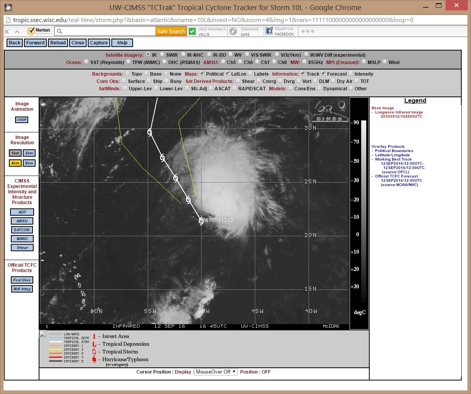This screenshot has width=471, height=394.
Task: Enable the Labels map checkbox
Action: [250, 73]
